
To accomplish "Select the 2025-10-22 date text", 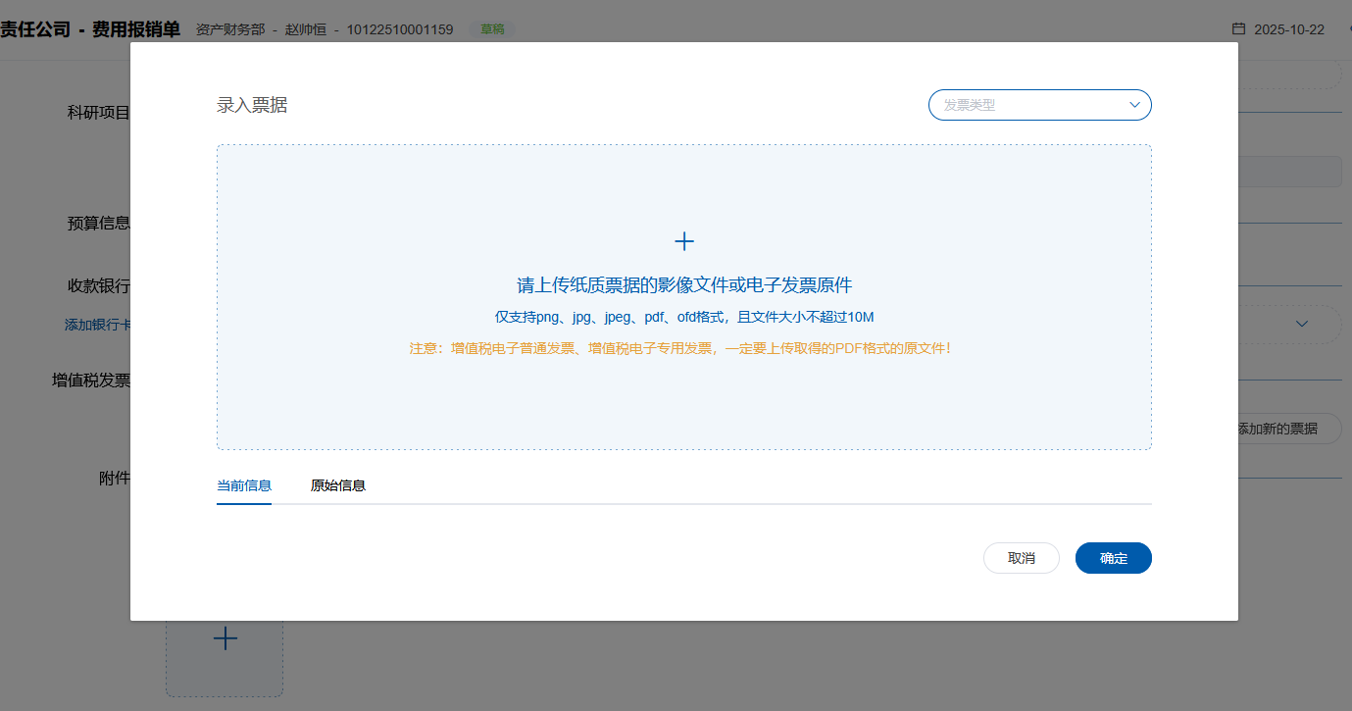I will 1288,29.
